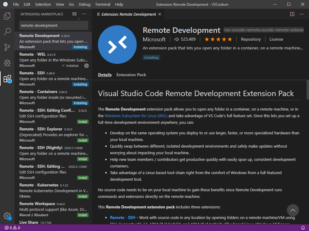Open the Manage gear in activity bar

coord(7,216)
